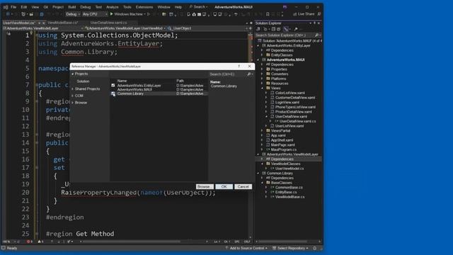Select ColorListView.xaml in Solution Explorer
Viewport: 453px width, 255px height.
(x=289, y=93)
